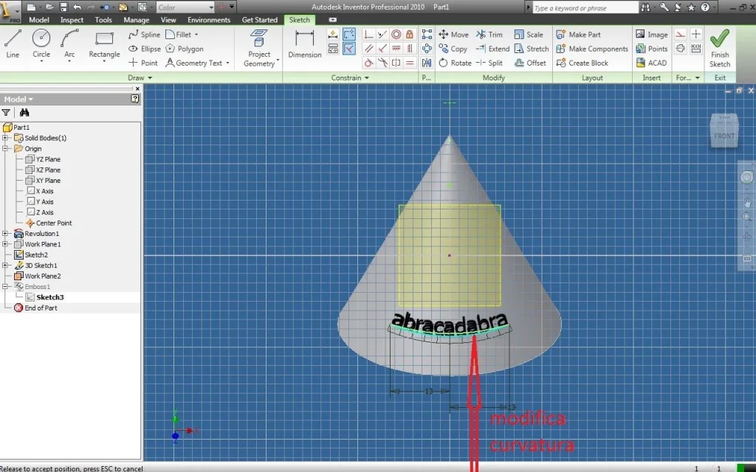Collapse the Origin folder node
Screen dimensions: 756x472
pos(5,148)
